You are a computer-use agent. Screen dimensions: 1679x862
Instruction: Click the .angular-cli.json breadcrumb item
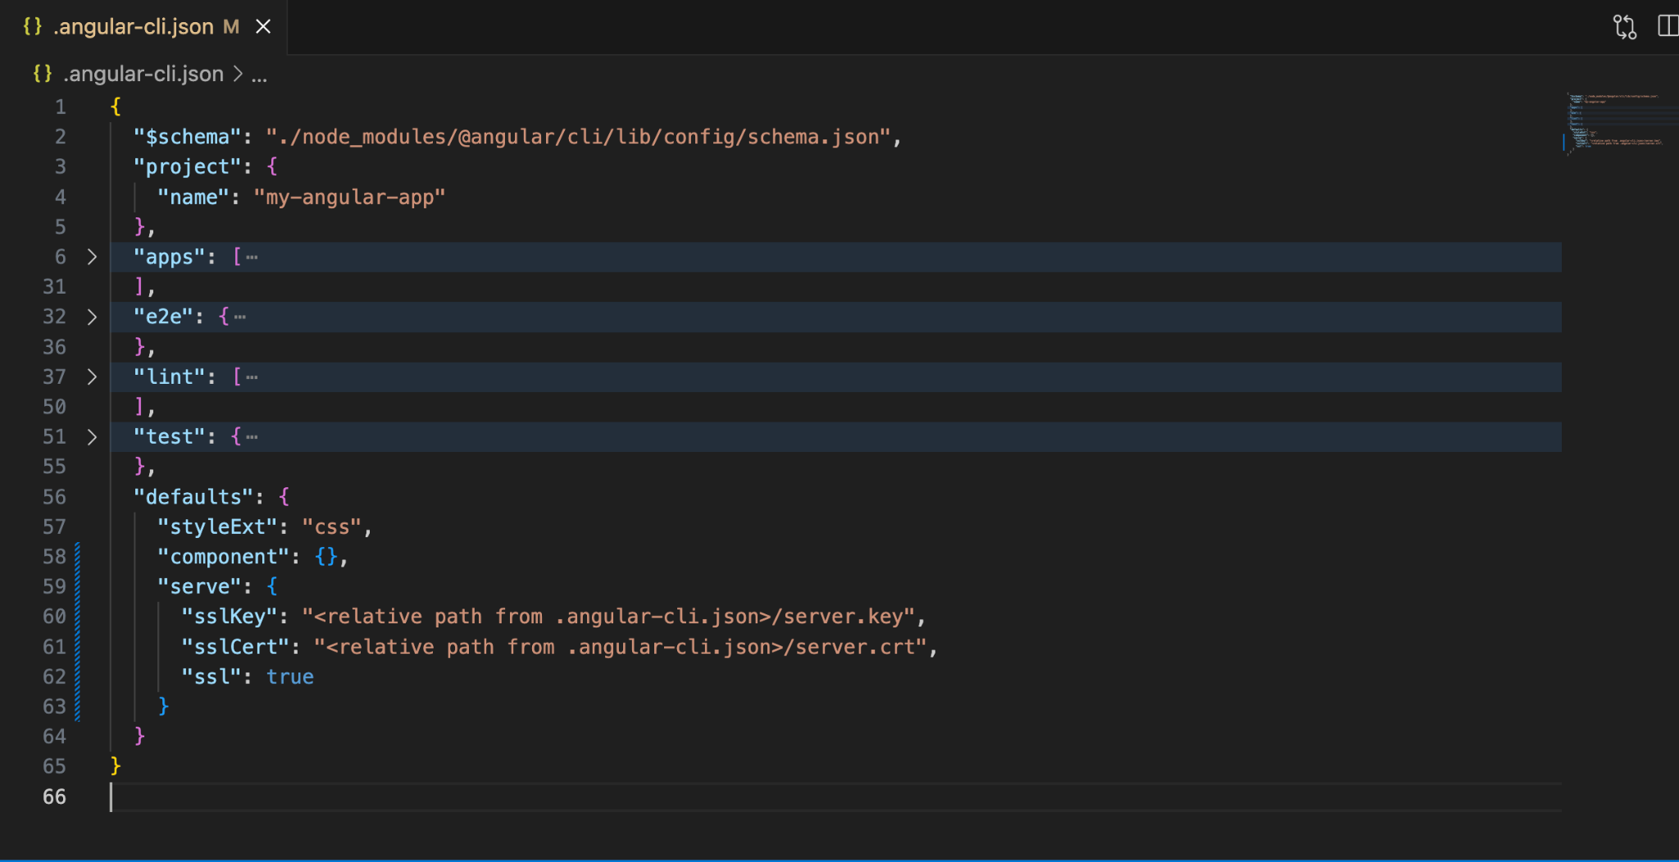(x=143, y=74)
